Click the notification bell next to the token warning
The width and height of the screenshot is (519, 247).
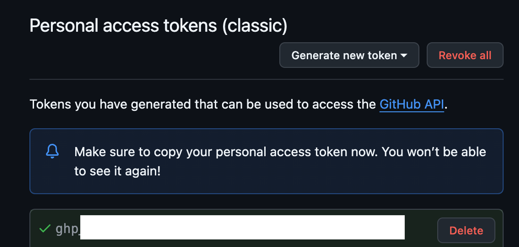[52, 152]
